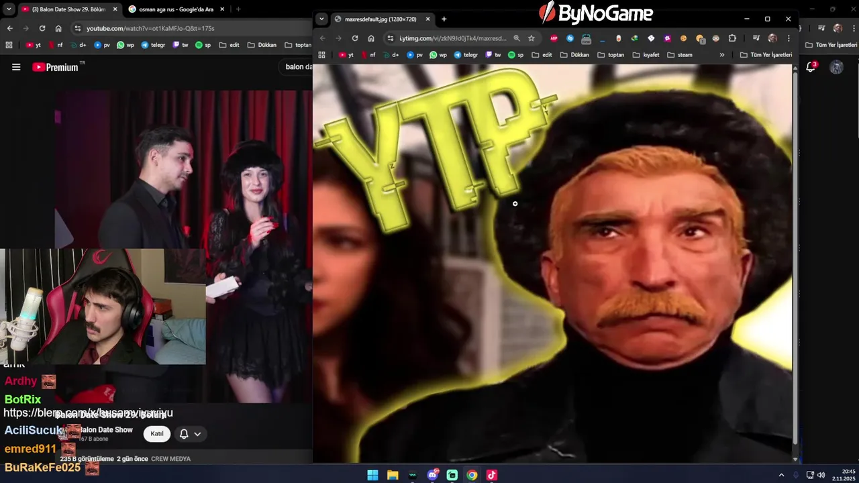Viewport: 859px width, 483px height.
Task: Open the YouTube hamburger guide menu
Action: pos(16,67)
